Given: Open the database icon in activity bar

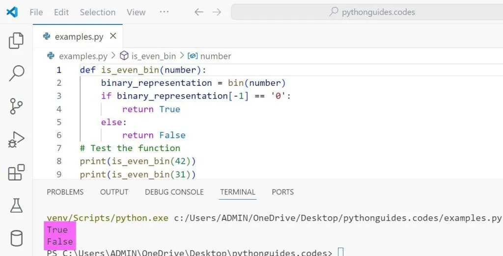Looking at the screenshot, I should click(16, 238).
